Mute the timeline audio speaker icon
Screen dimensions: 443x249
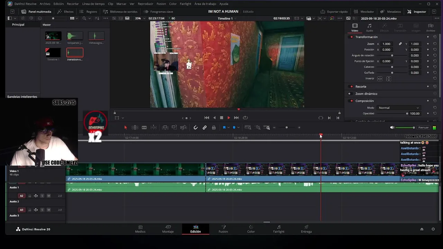[392, 128]
